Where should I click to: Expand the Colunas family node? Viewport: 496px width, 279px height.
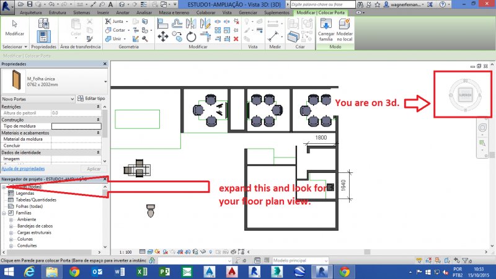pos(11,239)
